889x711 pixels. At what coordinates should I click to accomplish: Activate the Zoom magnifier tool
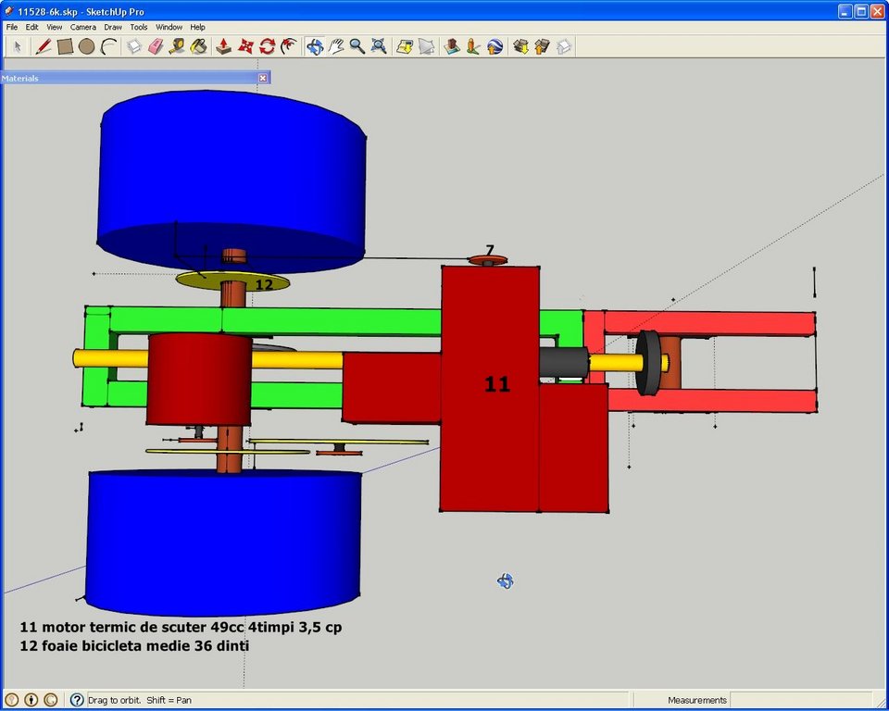pyautogui.click(x=357, y=46)
